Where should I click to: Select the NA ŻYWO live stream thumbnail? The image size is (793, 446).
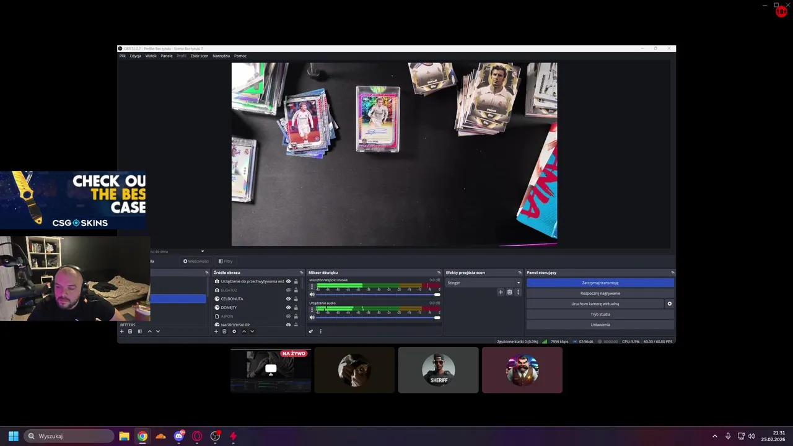point(271,370)
